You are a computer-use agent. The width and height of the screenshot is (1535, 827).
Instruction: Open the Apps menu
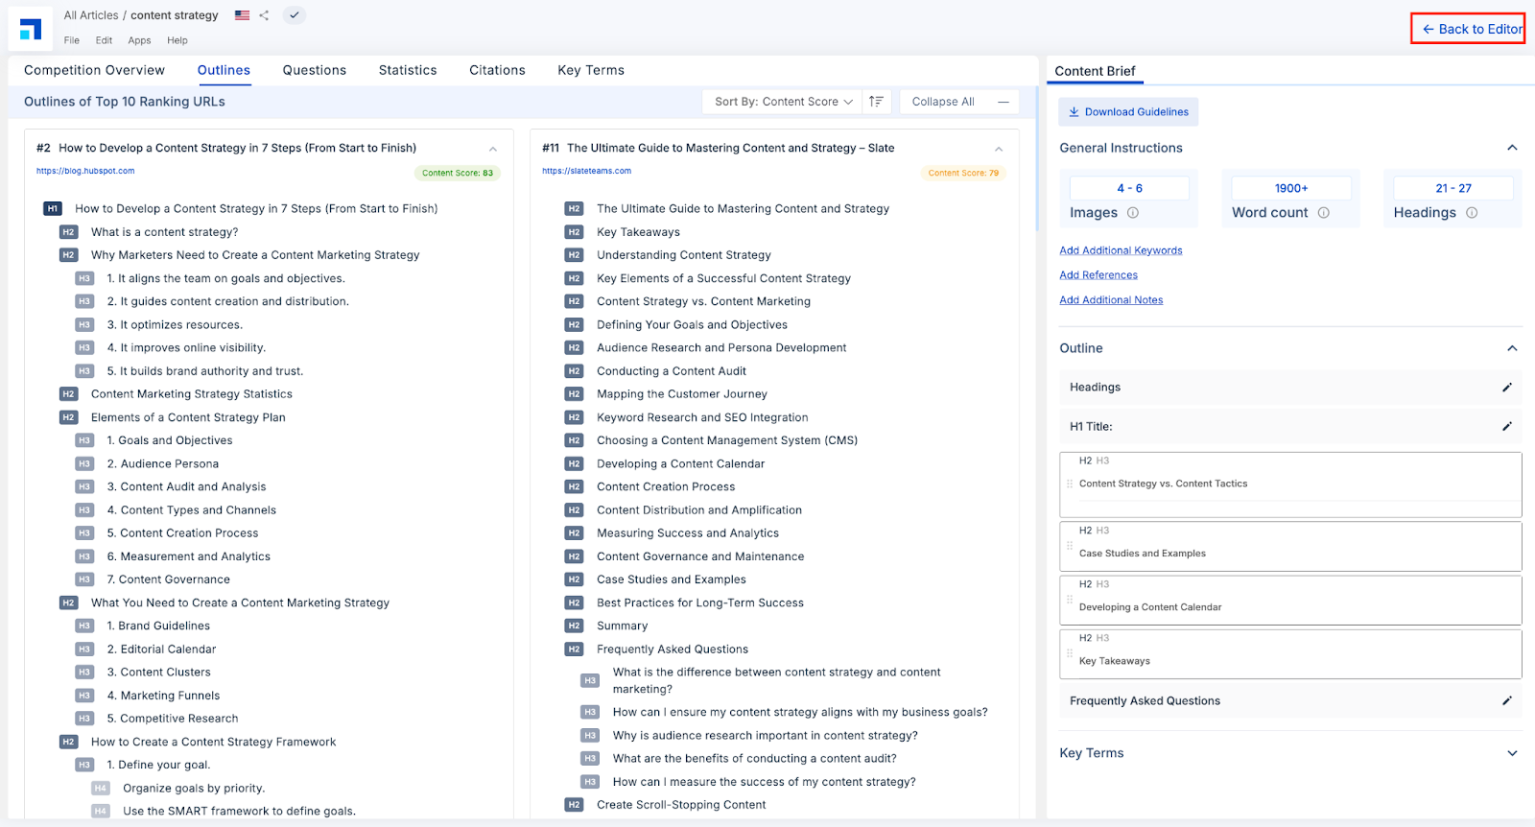(x=139, y=40)
